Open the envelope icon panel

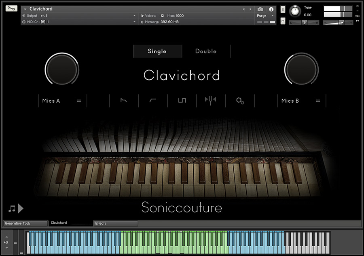(124, 100)
